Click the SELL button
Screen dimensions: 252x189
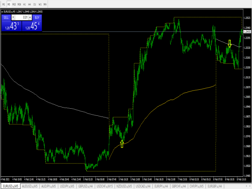[6, 17]
